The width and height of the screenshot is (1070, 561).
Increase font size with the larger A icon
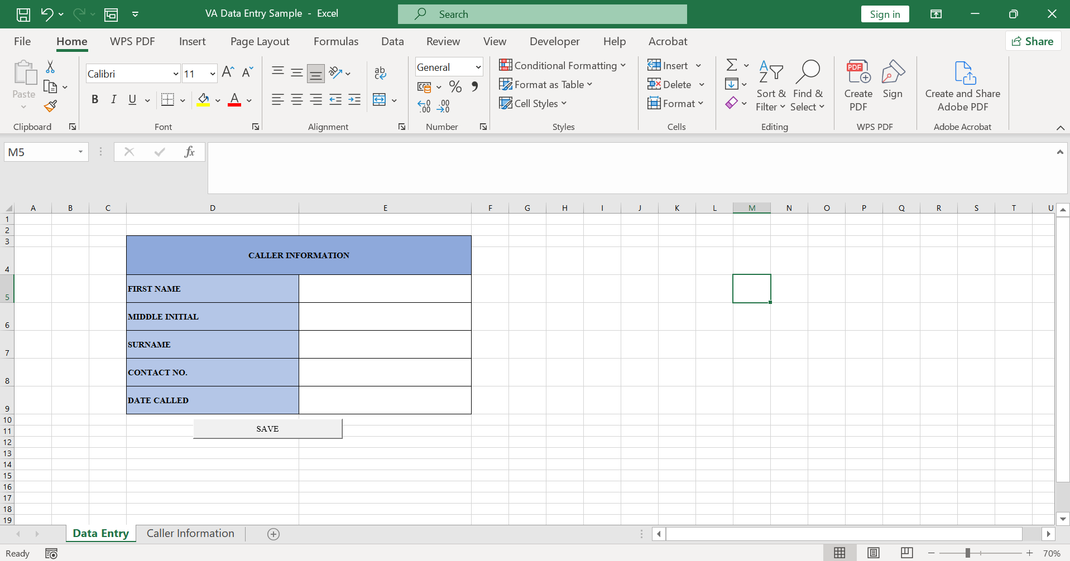pos(228,72)
